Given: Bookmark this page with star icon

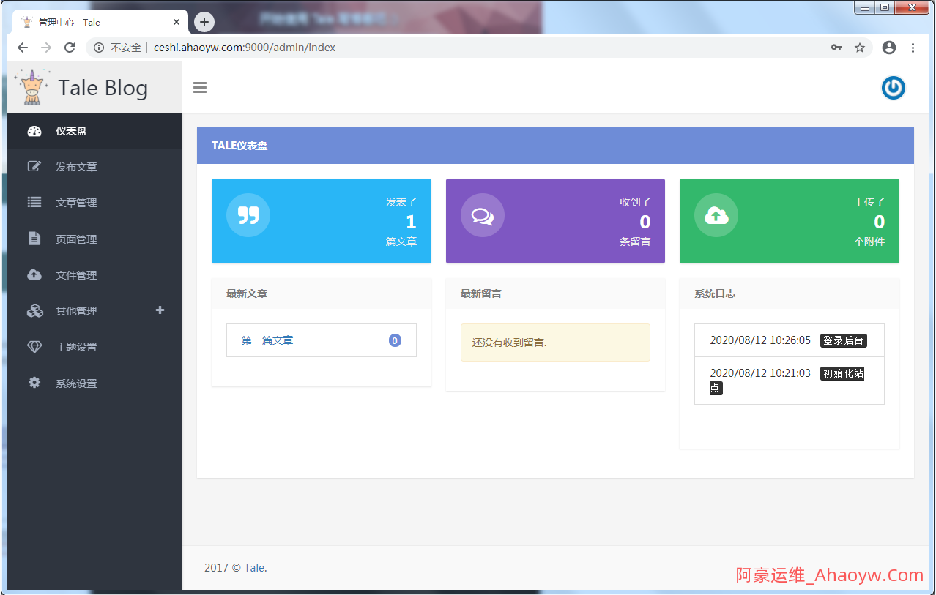Looking at the screenshot, I should click(x=860, y=48).
